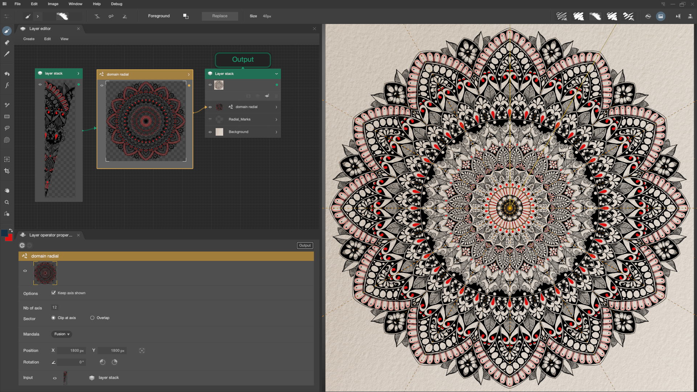Image resolution: width=697 pixels, height=392 pixels.
Task: Open the Image menu
Action: (x=53, y=4)
